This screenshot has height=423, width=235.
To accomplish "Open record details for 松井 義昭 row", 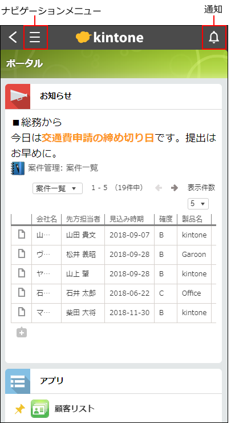I will 21,254.
